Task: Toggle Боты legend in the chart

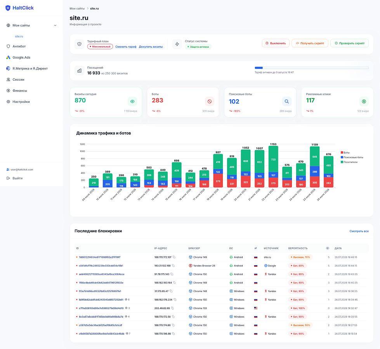Action: (x=345, y=152)
